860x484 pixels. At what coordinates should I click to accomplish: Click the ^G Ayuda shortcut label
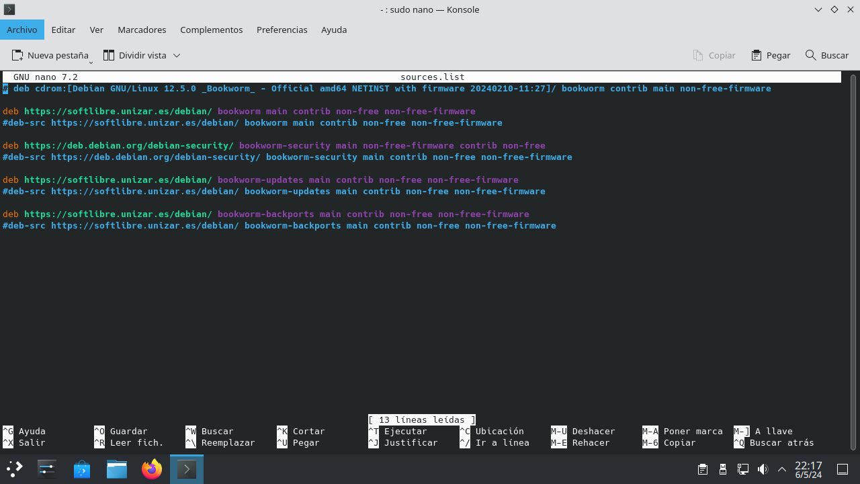tap(24, 432)
